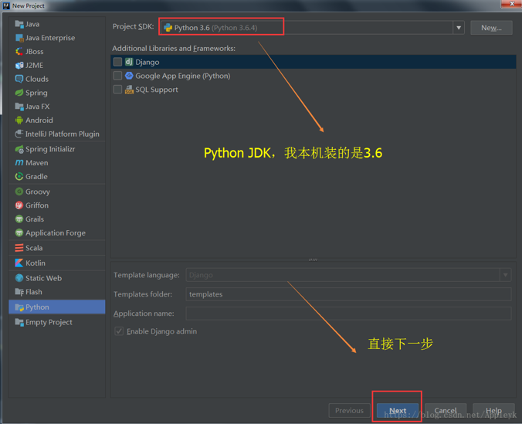
Task: Select the Gradle project icon
Action: point(19,177)
